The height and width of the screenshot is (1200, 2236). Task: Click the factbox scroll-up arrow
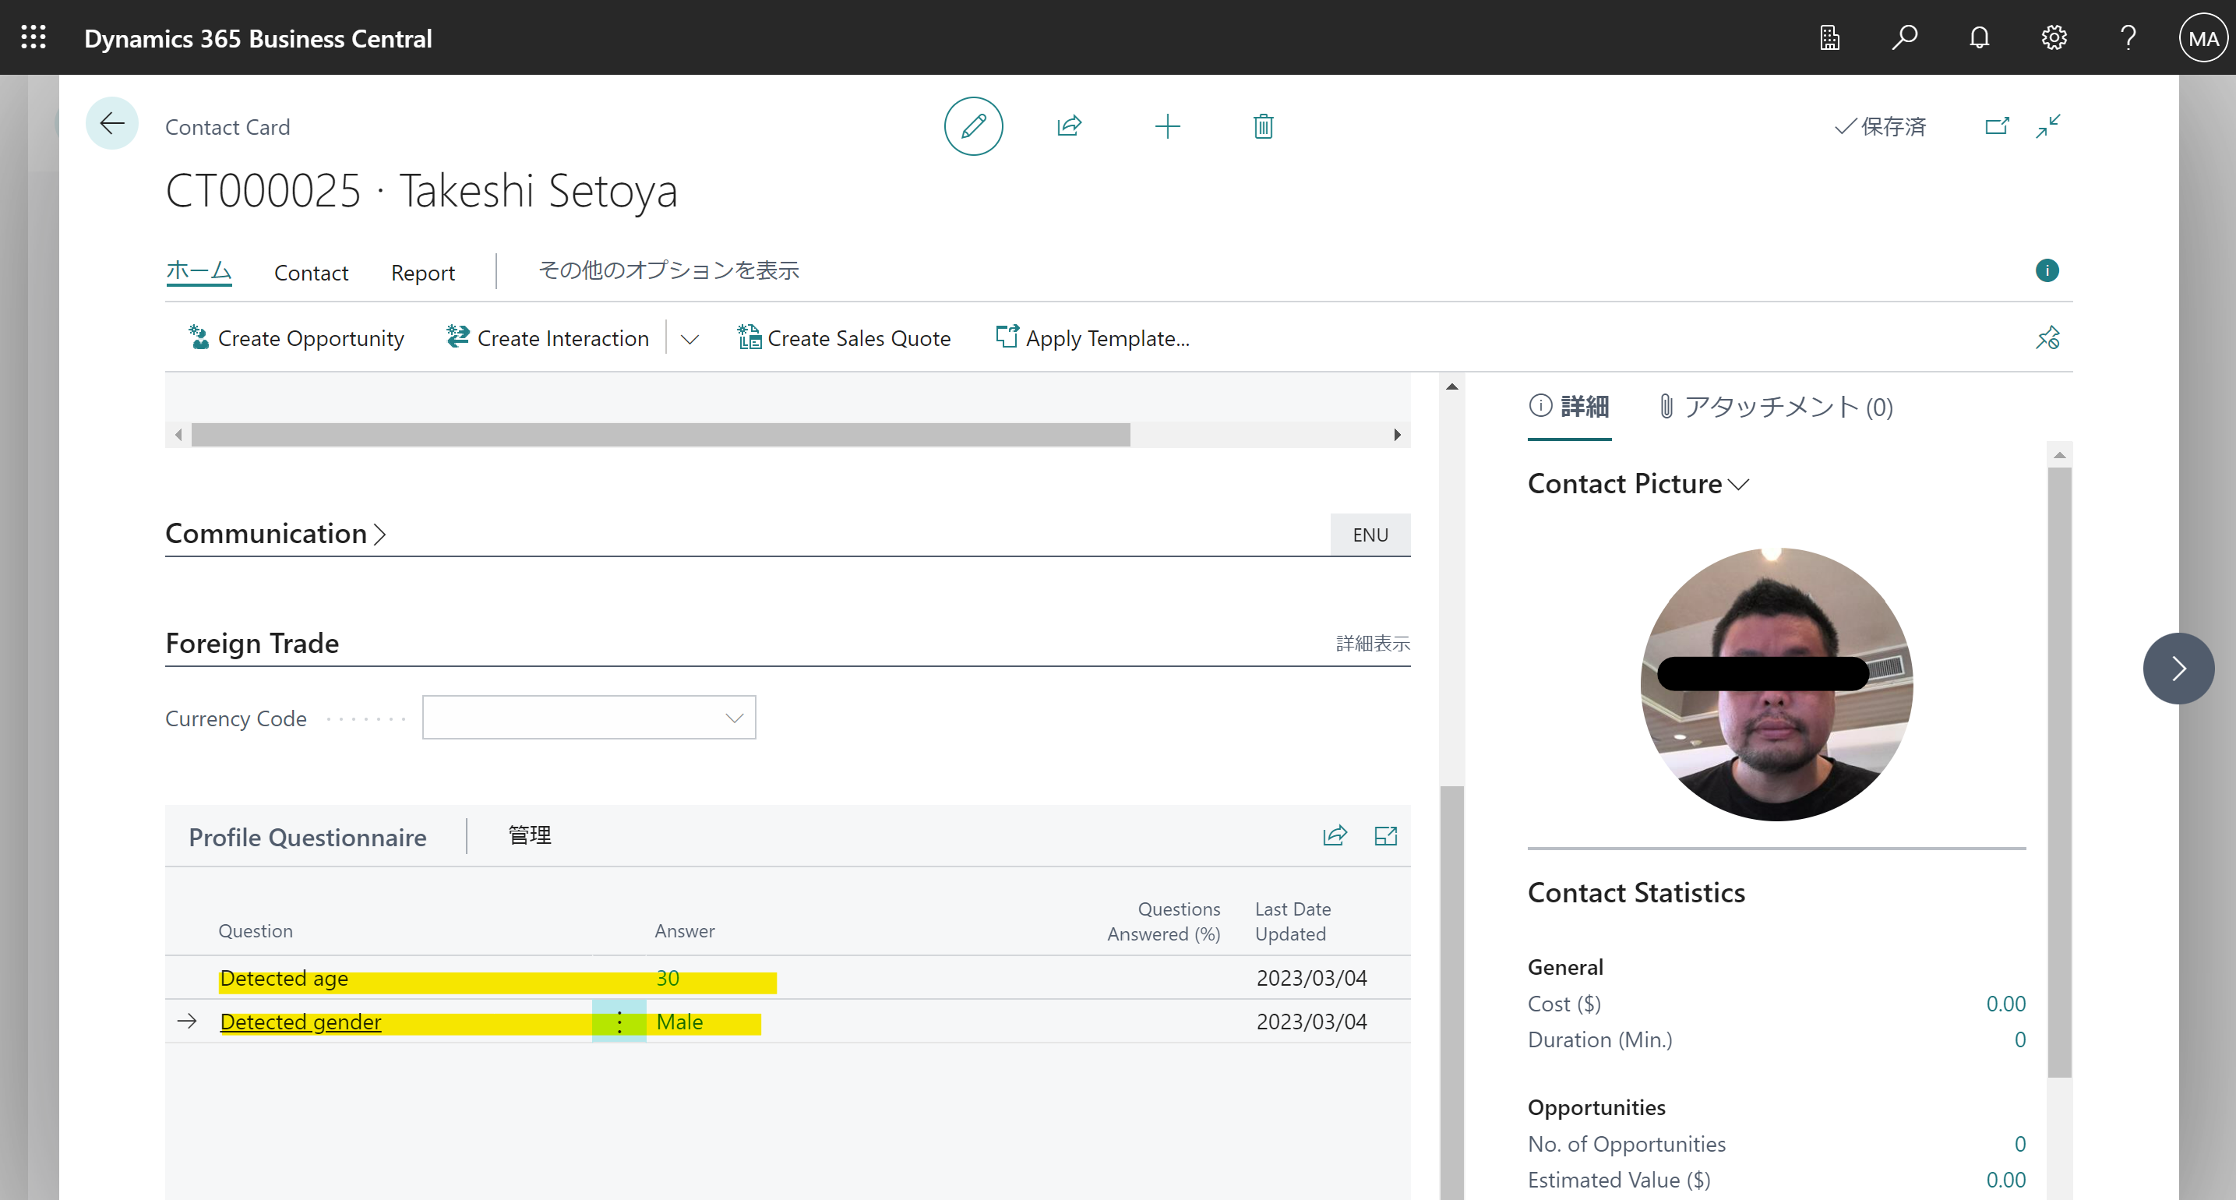[2059, 454]
